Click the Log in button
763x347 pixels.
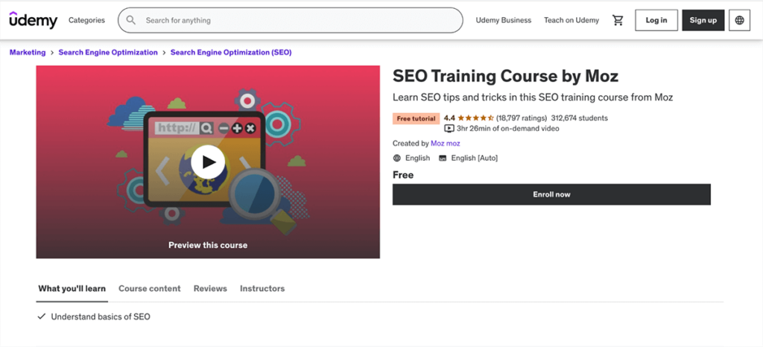[656, 20]
